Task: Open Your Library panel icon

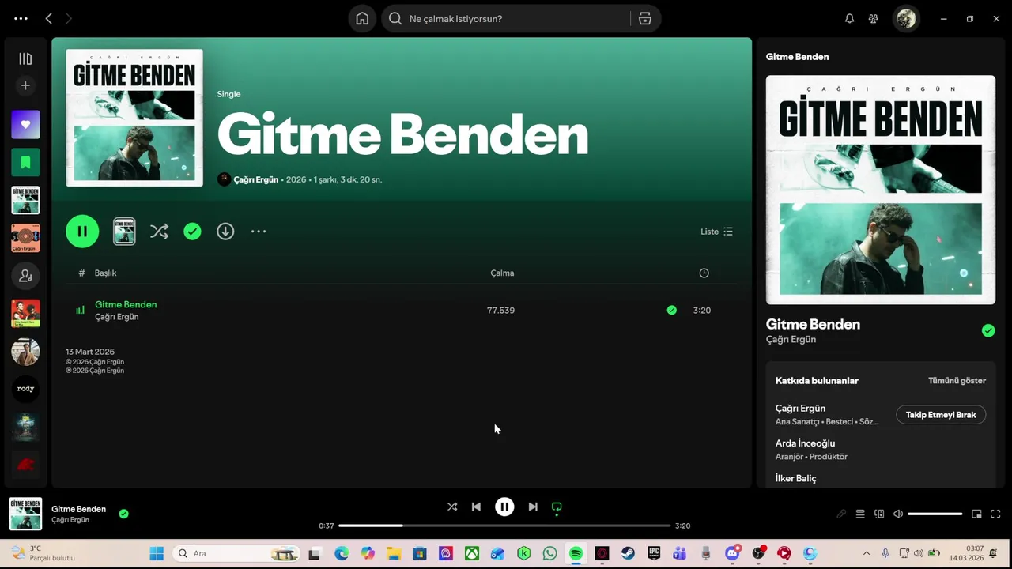Action: pyautogui.click(x=25, y=58)
